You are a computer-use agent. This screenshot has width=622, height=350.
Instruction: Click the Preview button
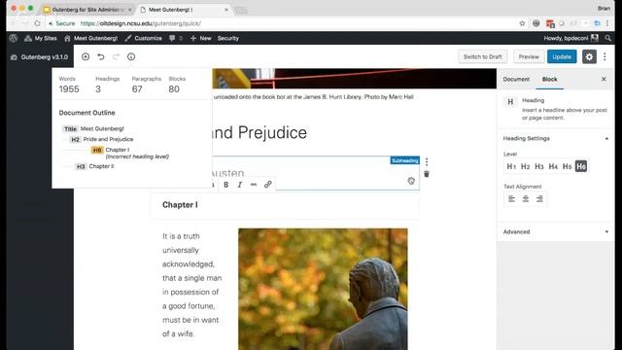(529, 56)
